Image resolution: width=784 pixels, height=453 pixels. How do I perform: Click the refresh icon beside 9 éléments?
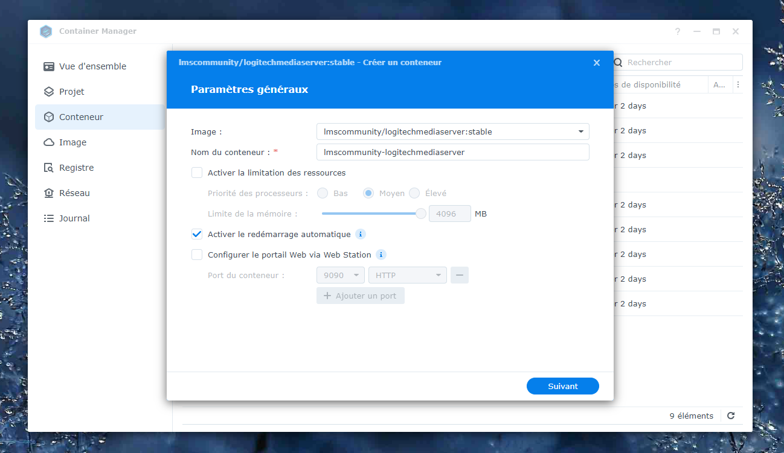coord(731,416)
